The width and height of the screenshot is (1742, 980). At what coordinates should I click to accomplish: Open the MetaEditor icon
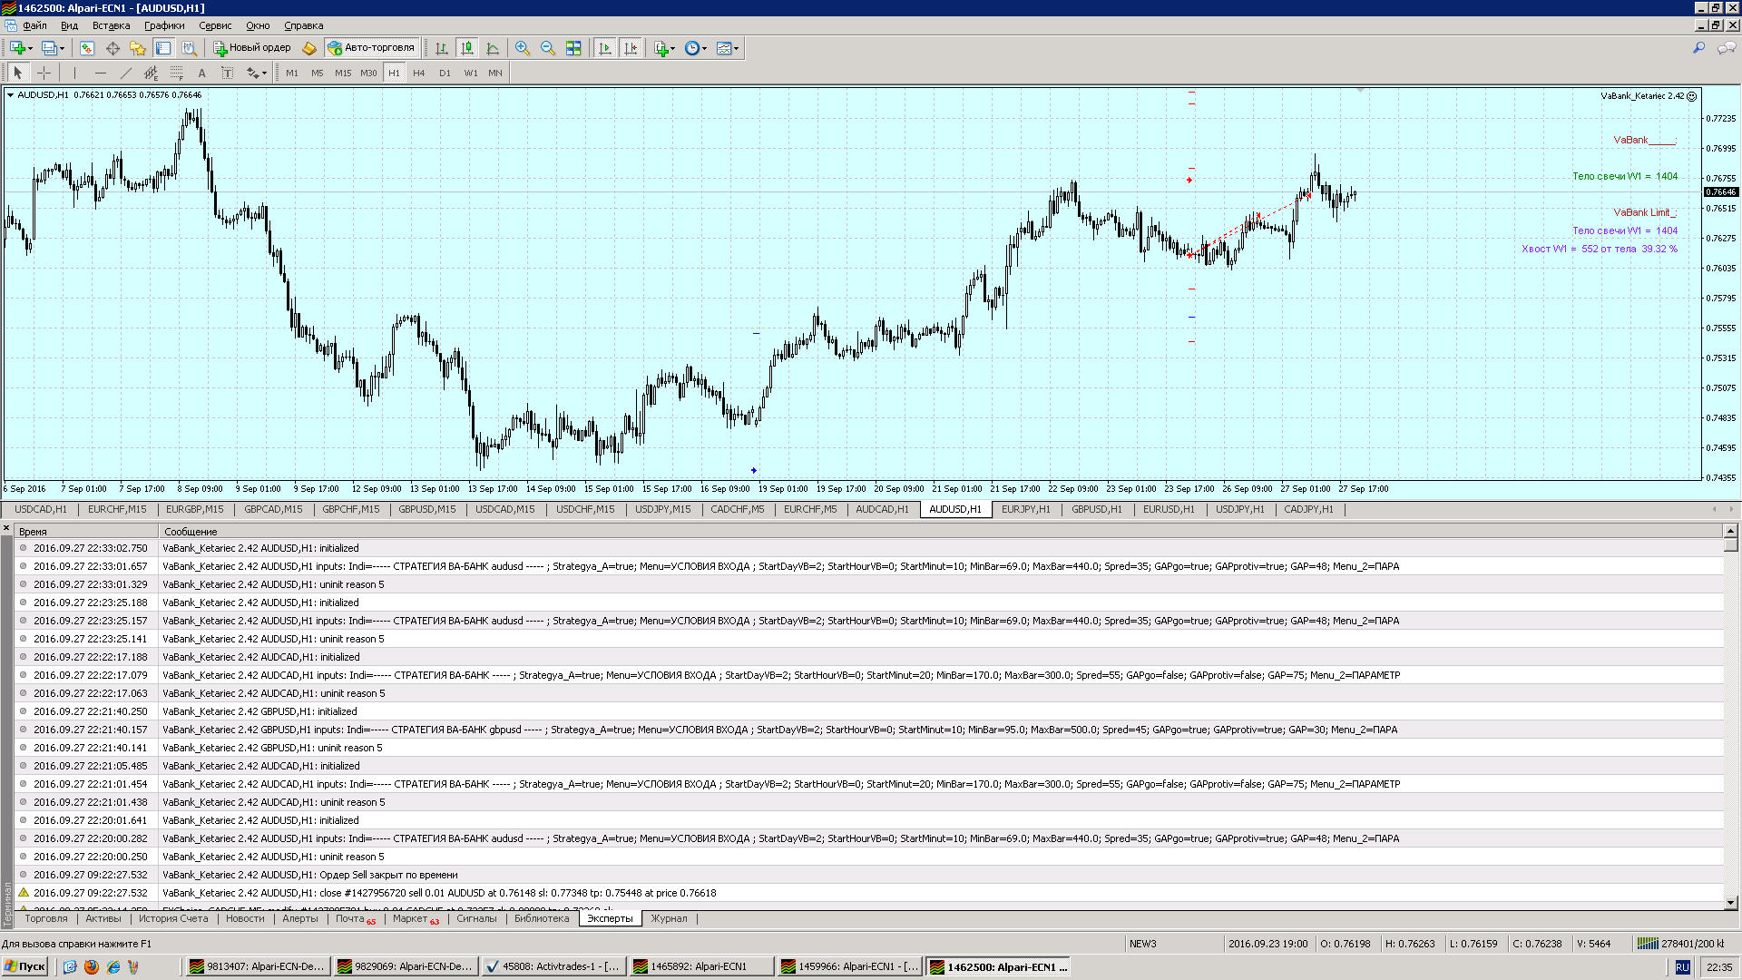pos(309,48)
